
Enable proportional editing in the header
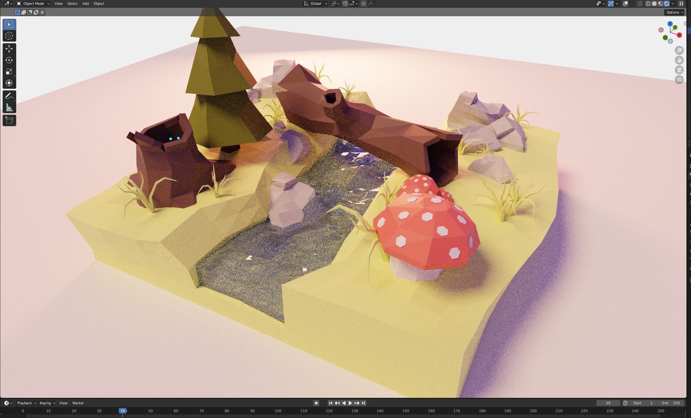pos(364,4)
